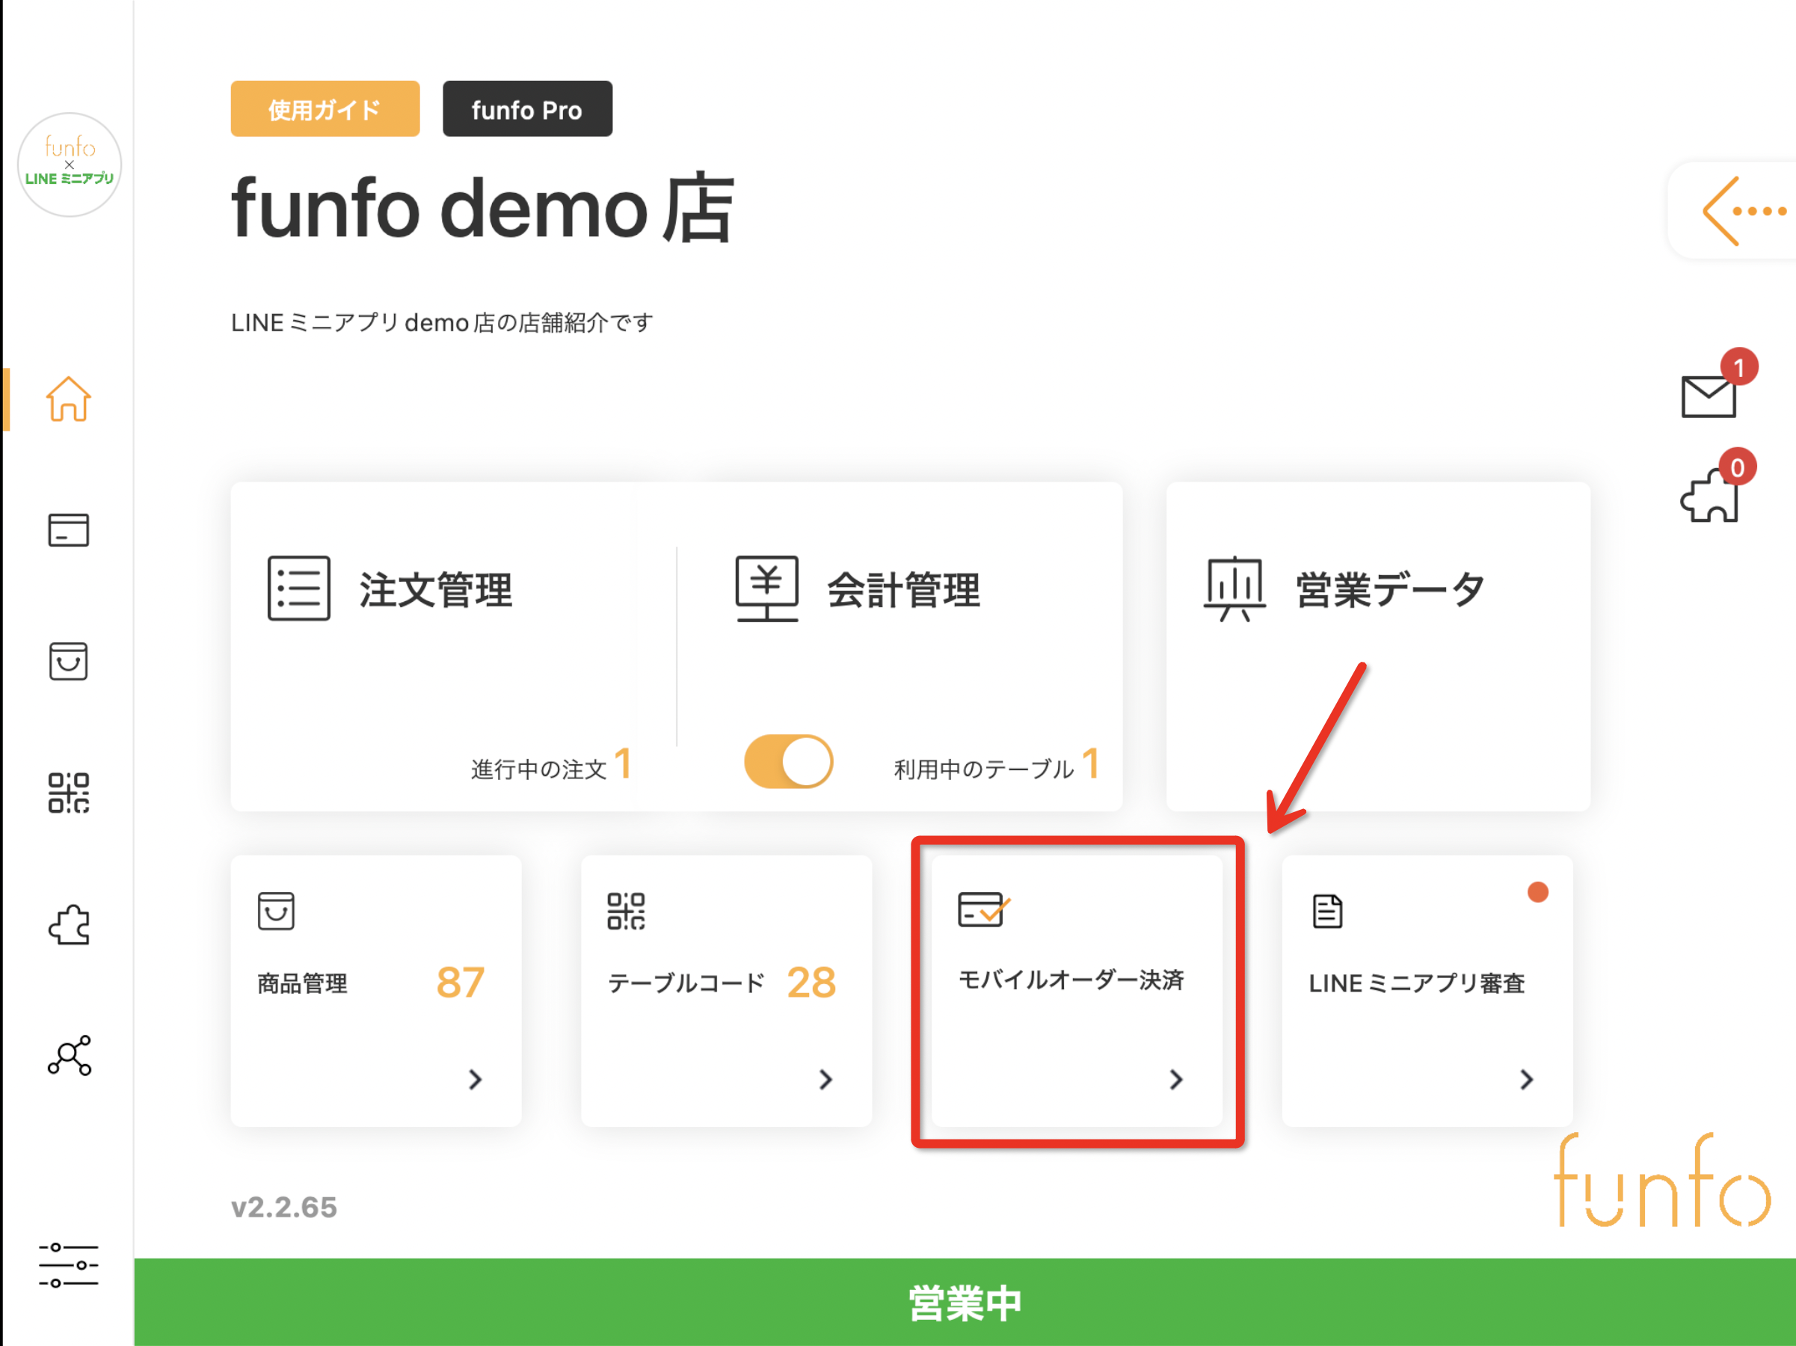Select the テーブルコード label

click(686, 984)
